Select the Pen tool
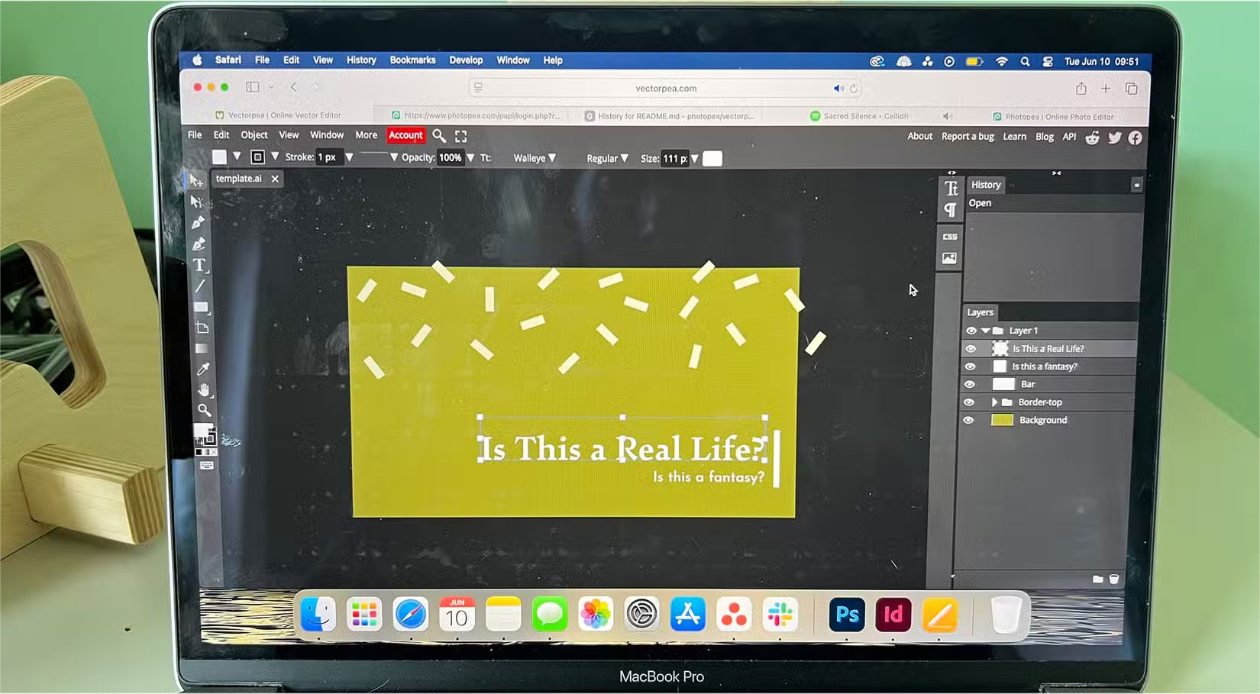 [200, 223]
